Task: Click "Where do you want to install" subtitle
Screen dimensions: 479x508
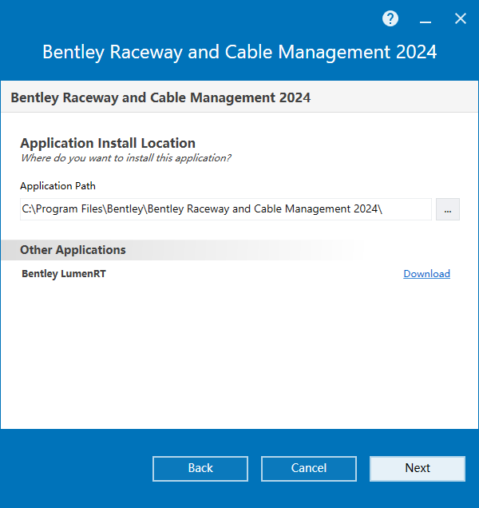Action: click(125, 158)
